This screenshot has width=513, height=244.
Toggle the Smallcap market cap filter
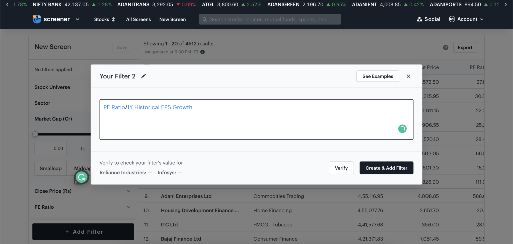point(50,168)
